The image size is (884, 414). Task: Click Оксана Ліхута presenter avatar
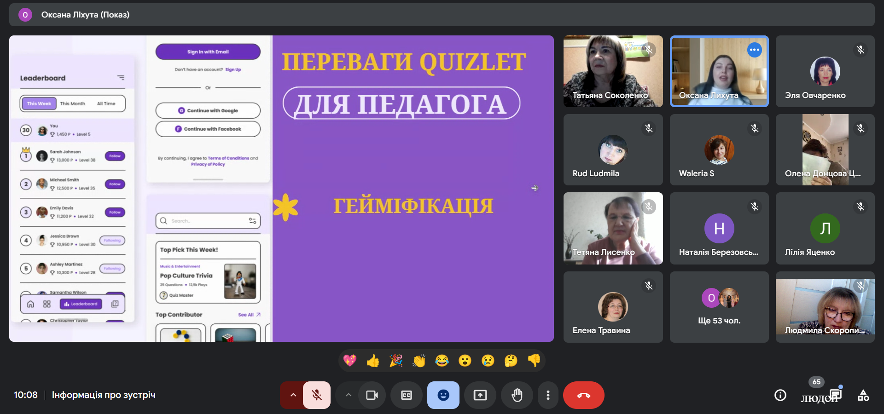click(25, 15)
